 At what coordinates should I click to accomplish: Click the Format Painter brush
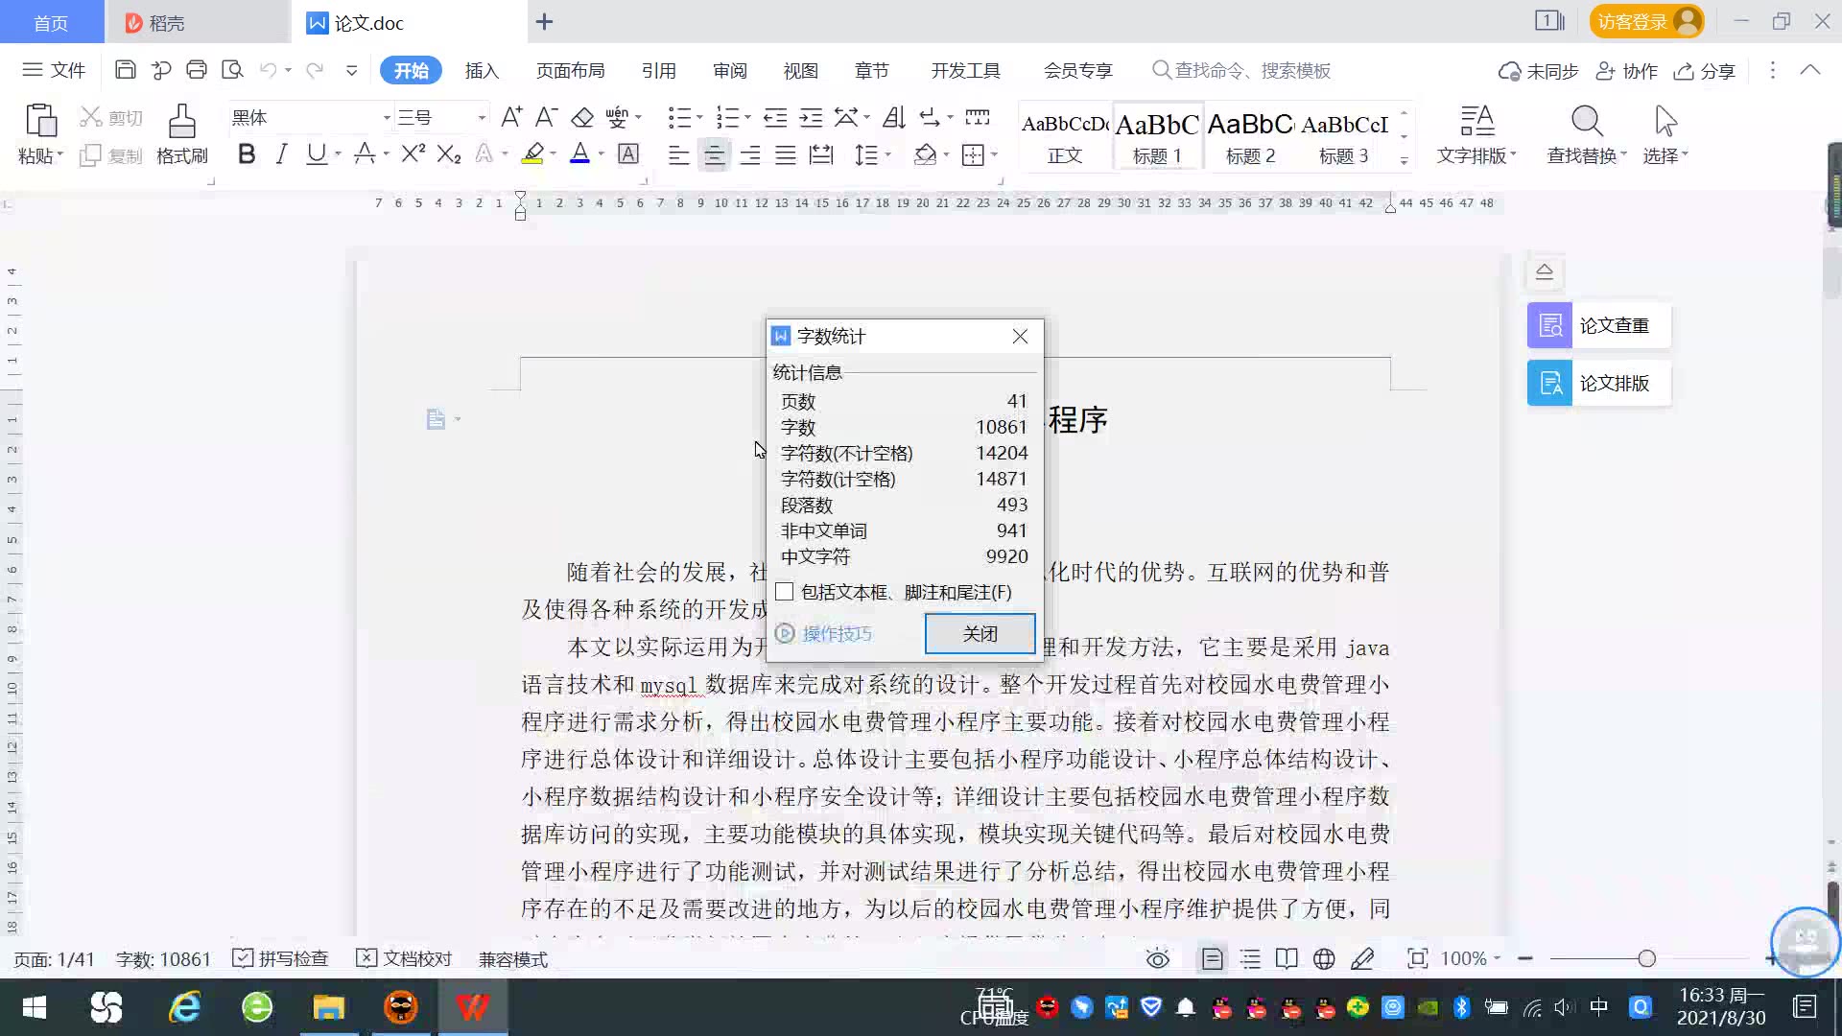(x=182, y=122)
